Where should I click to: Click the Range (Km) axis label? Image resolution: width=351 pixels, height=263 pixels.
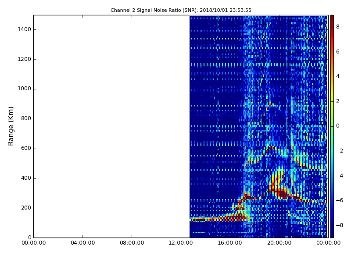click(x=11, y=126)
